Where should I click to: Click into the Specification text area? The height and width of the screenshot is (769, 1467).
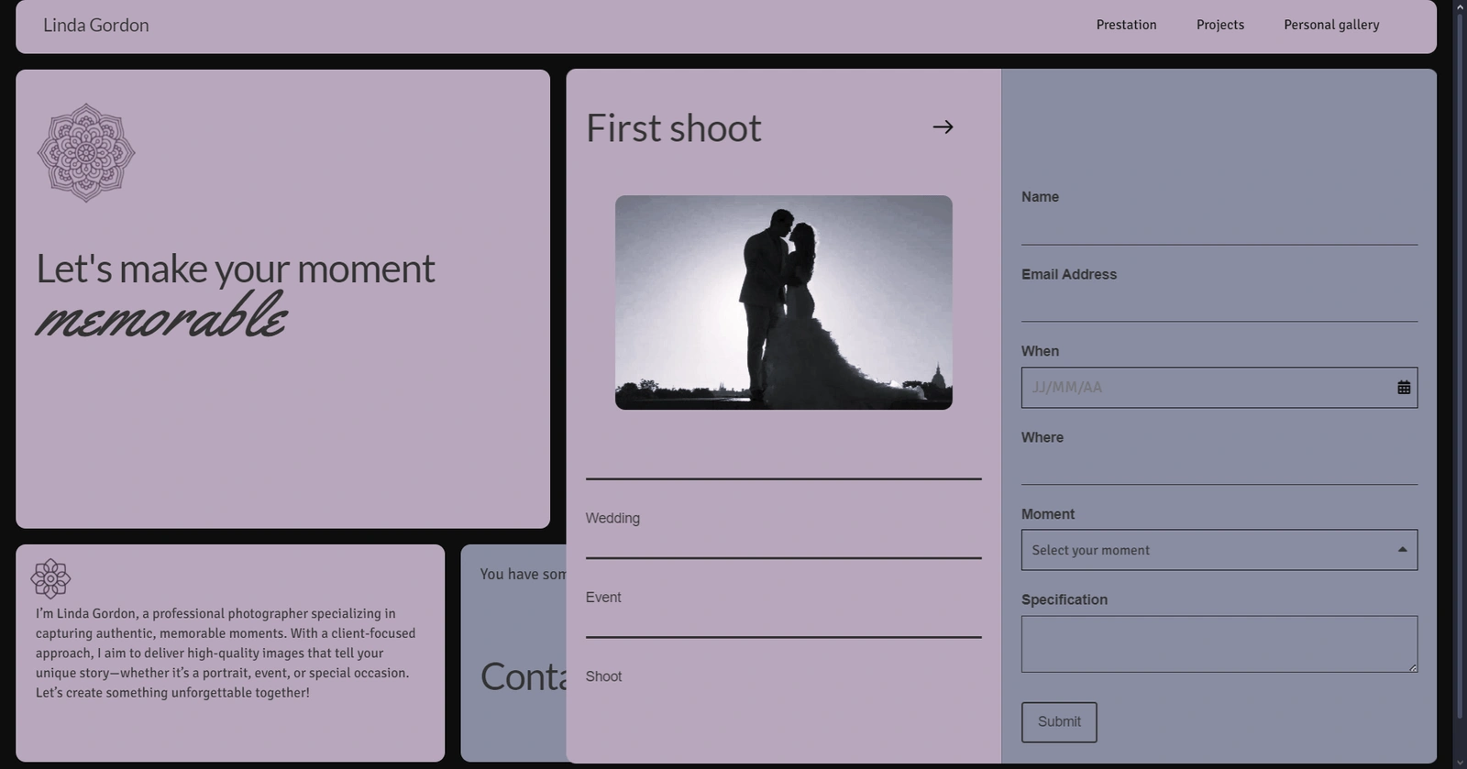click(1219, 644)
